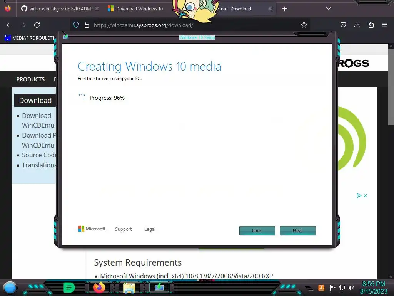The height and width of the screenshot is (296, 394).
Task: Click the Progress: 96% text
Action: click(107, 98)
